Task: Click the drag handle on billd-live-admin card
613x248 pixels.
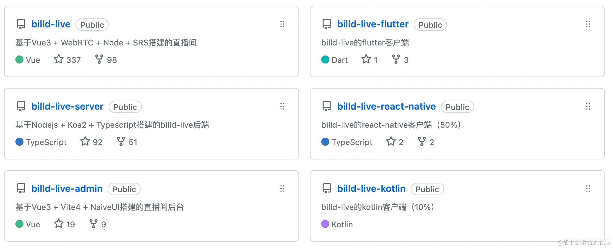Action: [x=282, y=189]
